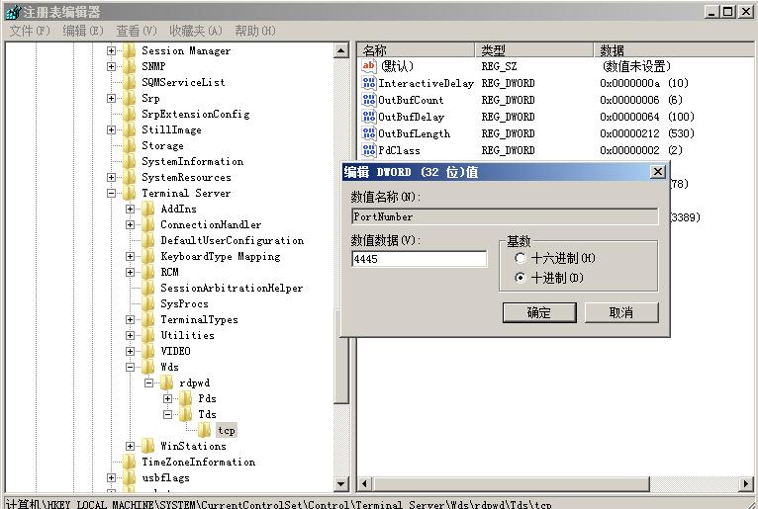
Task: Expand the Srp key
Action: click(x=111, y=99)
